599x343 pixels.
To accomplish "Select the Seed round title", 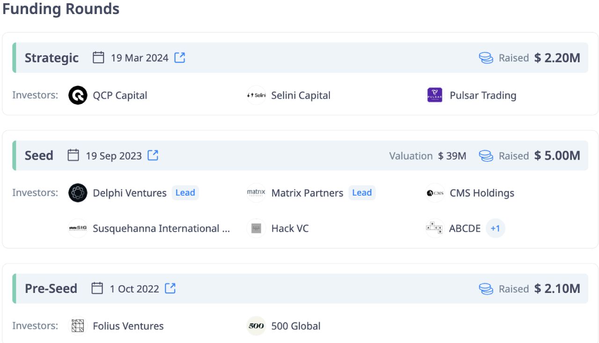I will click(39, 155).
